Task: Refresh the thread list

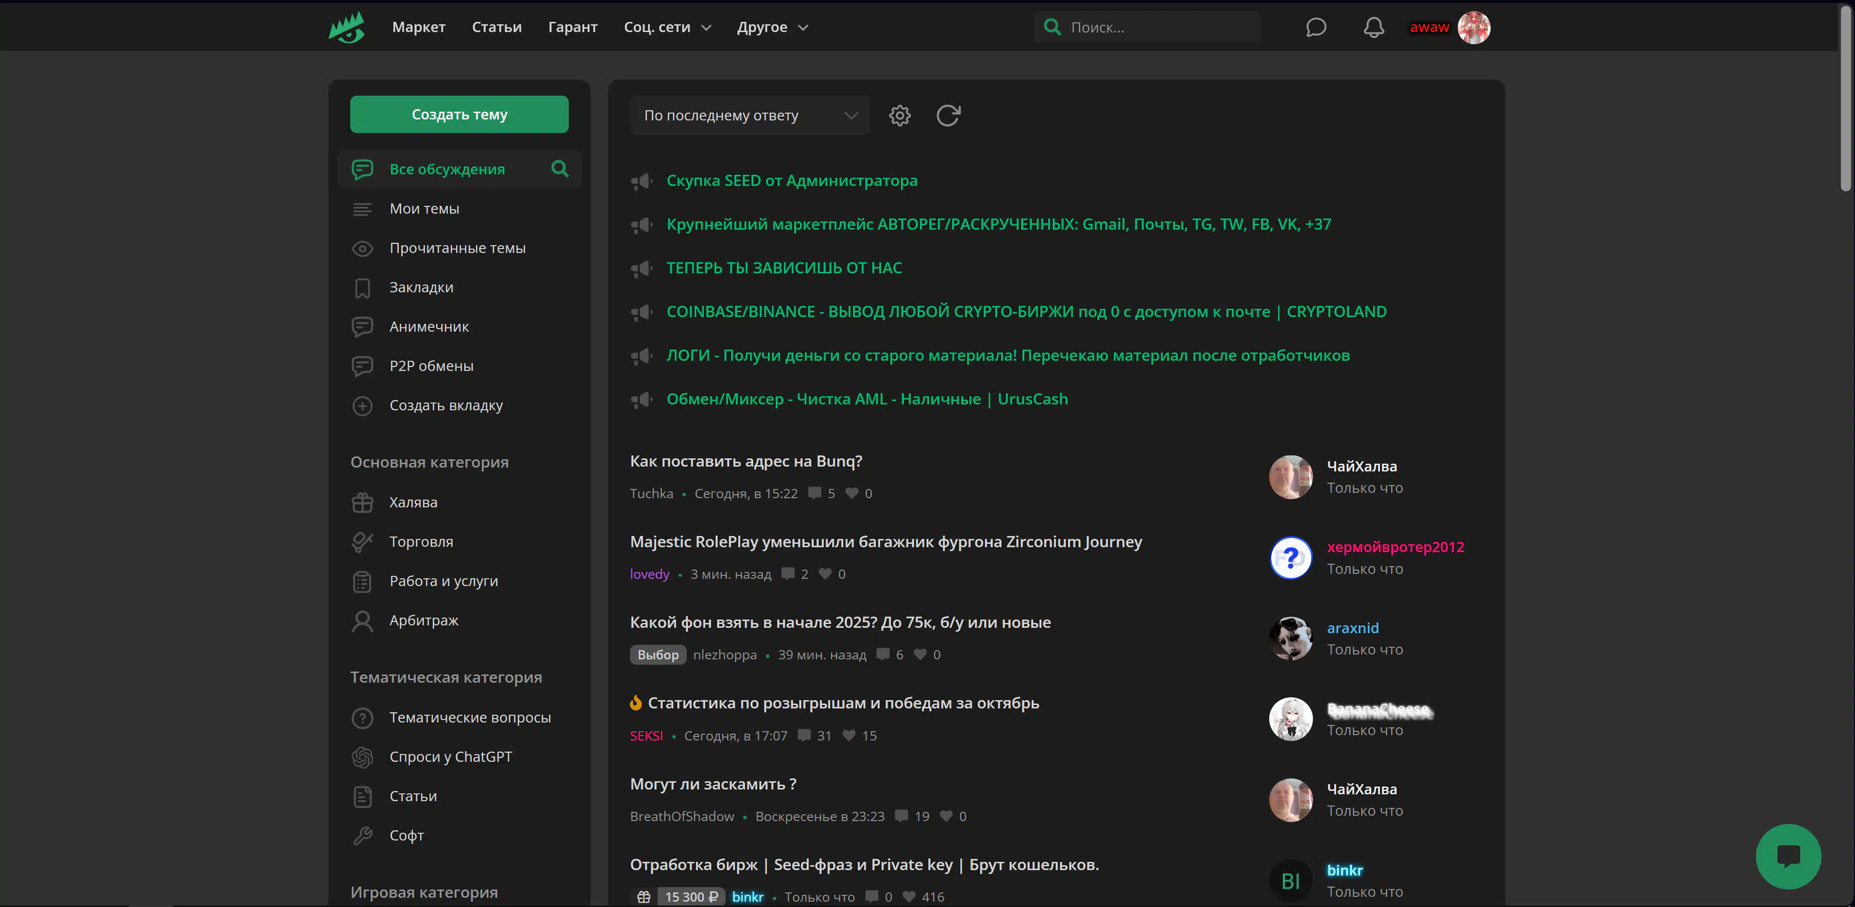Action: 948,115
